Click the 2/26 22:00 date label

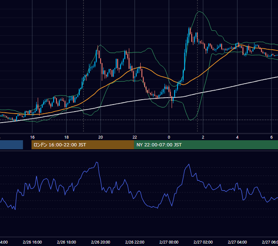pyautogui.click(x=135, y=242)
